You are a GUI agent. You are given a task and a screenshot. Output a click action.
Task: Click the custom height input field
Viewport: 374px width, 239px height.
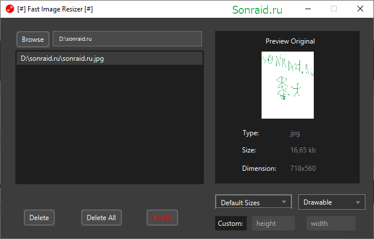[273, 224]
